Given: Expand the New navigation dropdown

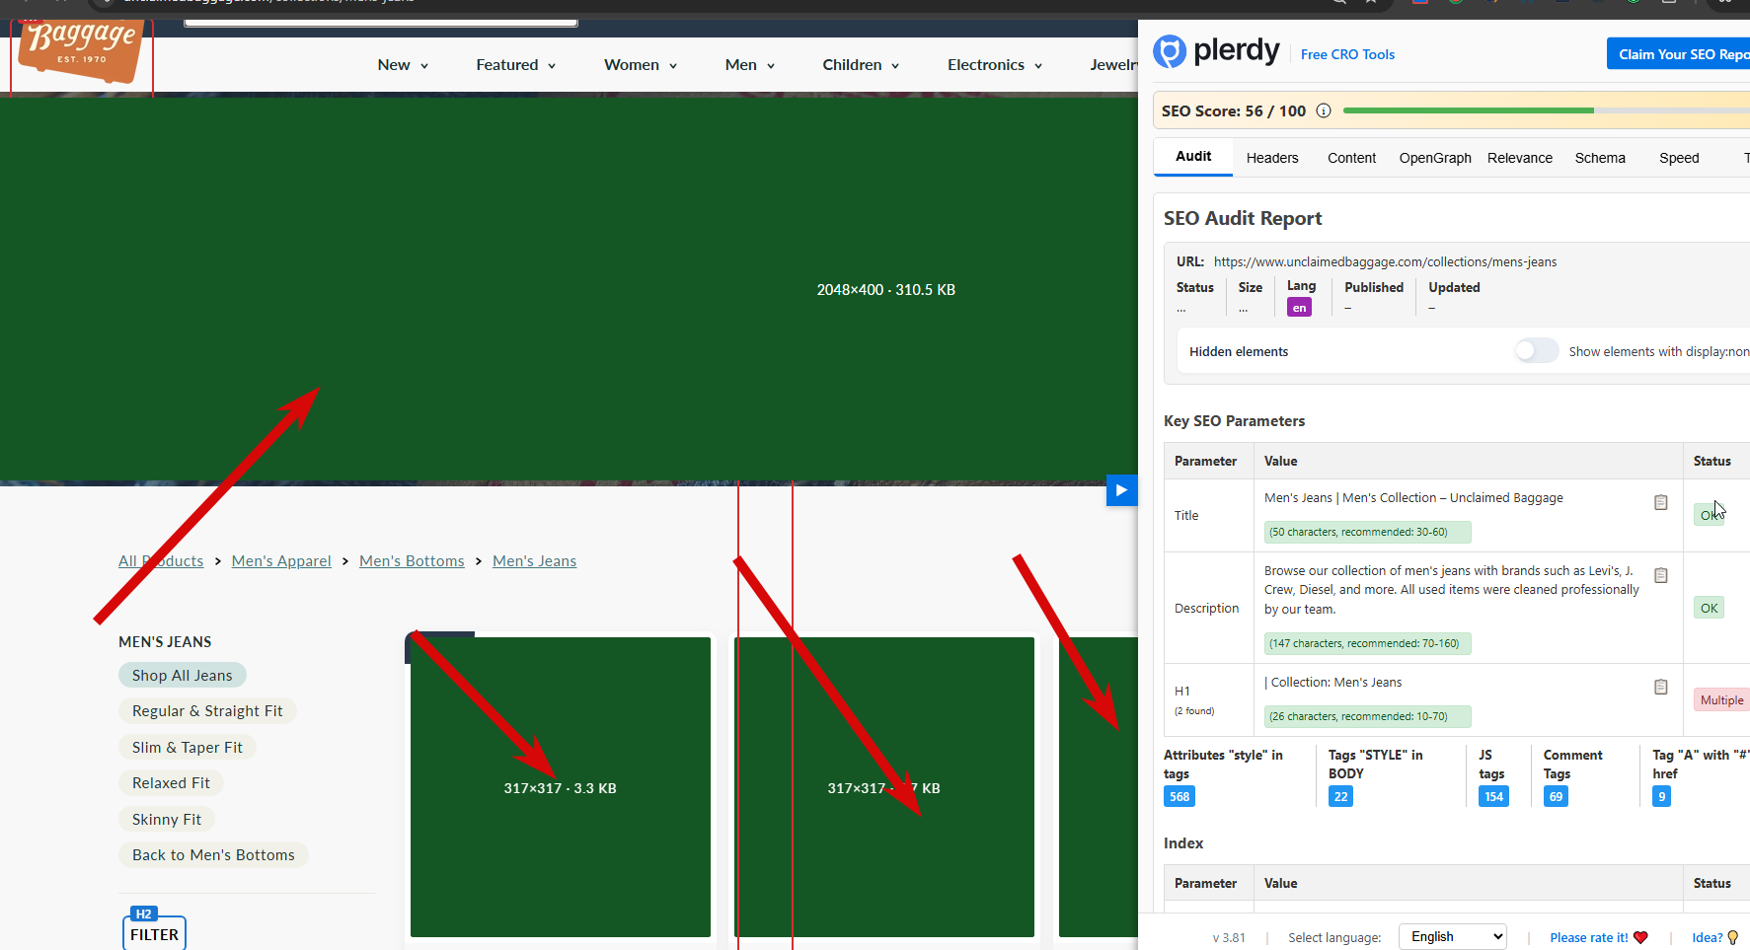Looking at the screenshot, I should tap(403, 65).
